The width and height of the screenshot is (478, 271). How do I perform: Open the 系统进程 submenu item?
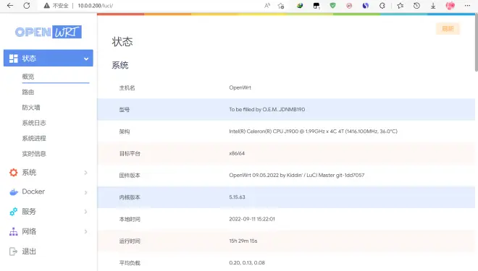pos(34,138)
